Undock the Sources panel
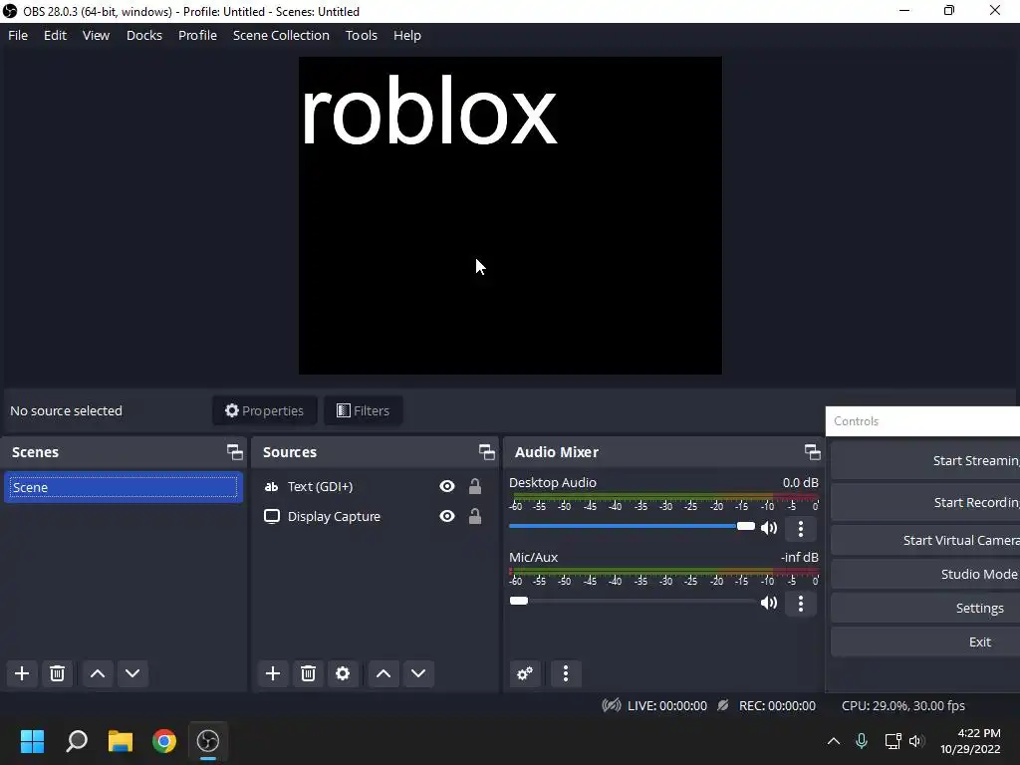The width and height of the screenshot is (1020, 765). click(486, 452)
